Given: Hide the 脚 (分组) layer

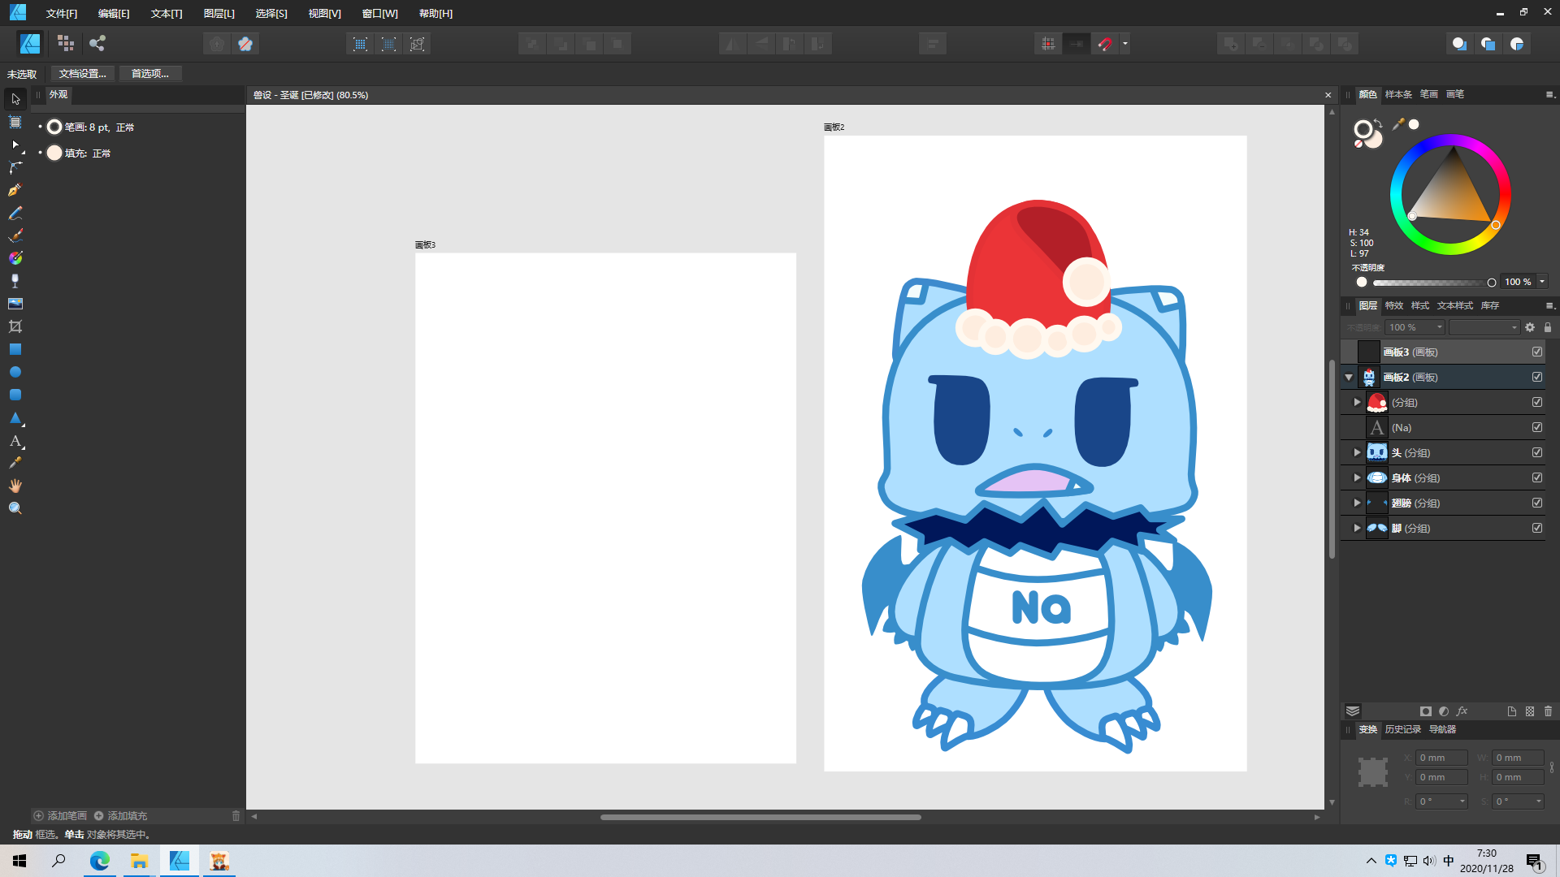Looking at the screenshot, I should click(x=1537, y=528).
